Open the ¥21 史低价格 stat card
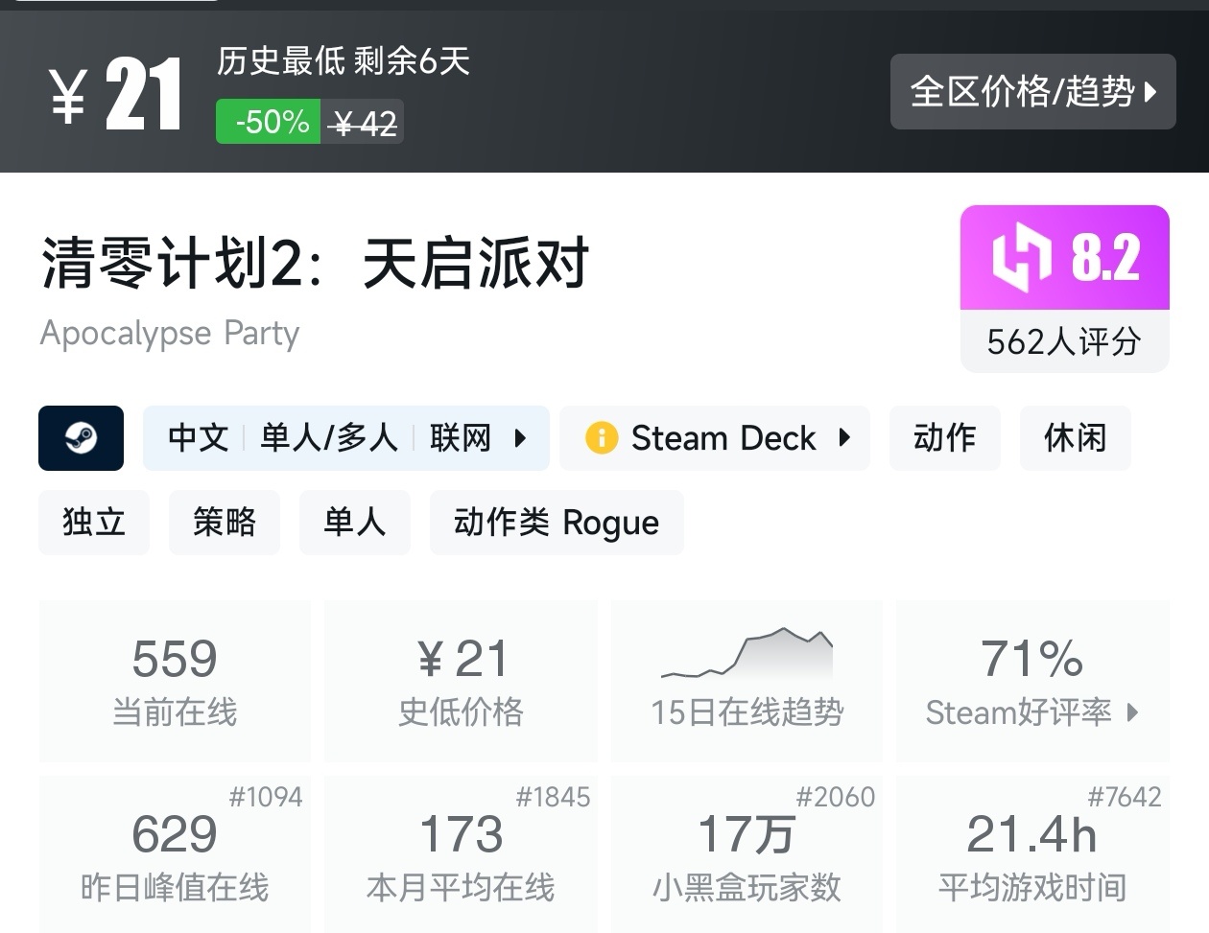The width and height of the screenshot is (1209, 933). 461,681
